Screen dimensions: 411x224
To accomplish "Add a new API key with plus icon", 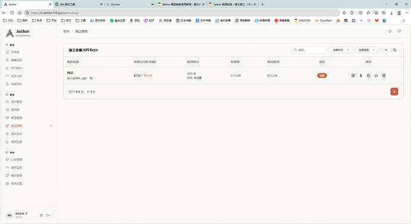I will pos(386,50).
